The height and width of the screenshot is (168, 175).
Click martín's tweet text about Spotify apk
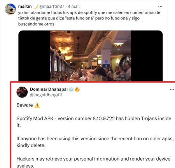pos(89,18)
